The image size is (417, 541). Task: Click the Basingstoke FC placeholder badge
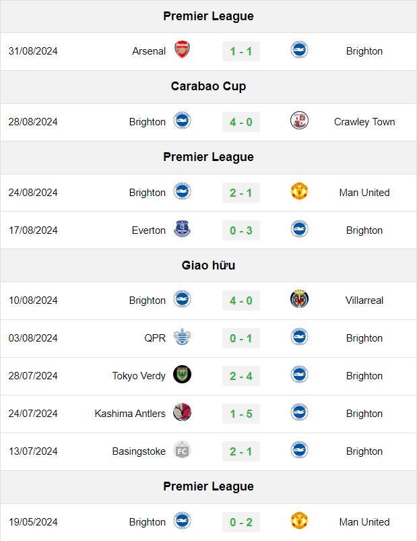click(x=182, y=450)
